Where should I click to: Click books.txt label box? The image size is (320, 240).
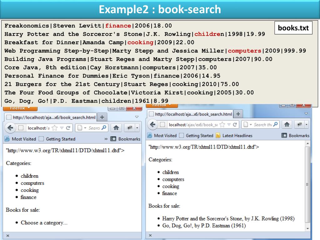point(293,28)
